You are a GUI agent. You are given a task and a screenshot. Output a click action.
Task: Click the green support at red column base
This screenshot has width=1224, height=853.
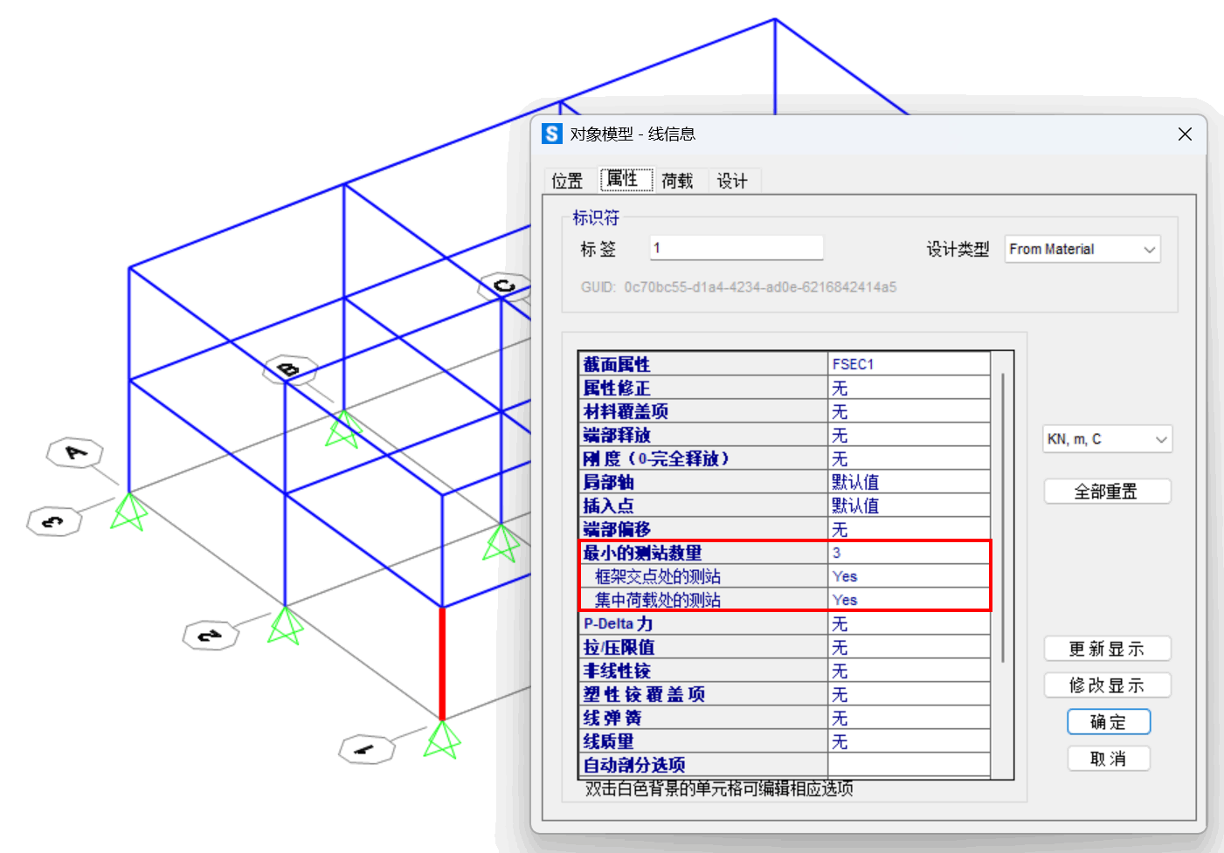coord(442,740)
